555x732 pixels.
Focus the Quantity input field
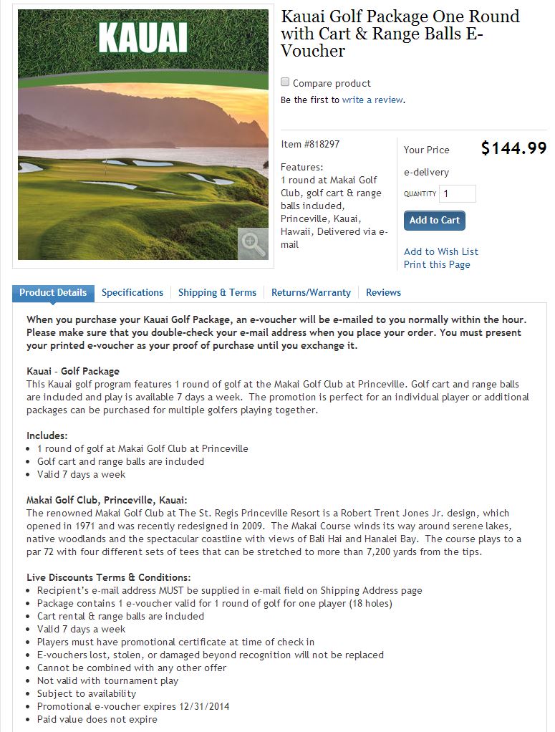coord(458,193)
